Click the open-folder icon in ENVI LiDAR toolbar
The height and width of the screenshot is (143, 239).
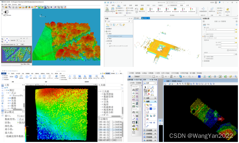tap(6, 7)
